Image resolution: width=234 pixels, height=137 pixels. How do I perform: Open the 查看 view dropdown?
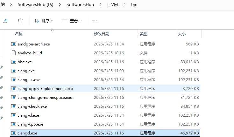tap(72, 21)
